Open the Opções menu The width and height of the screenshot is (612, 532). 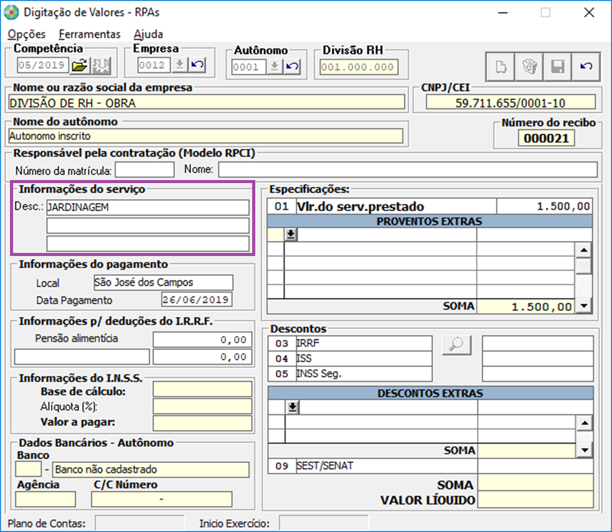point(27,34)
